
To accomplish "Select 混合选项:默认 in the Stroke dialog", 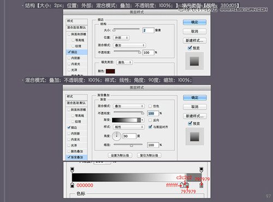I will click(76, 28).
